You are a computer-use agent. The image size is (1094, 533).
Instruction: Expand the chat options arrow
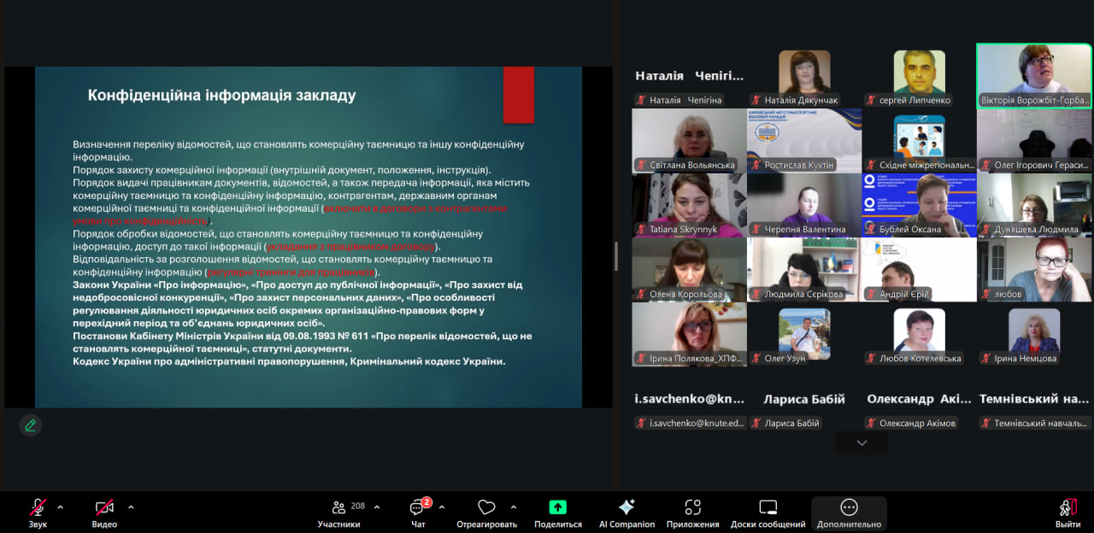point(442,507)
